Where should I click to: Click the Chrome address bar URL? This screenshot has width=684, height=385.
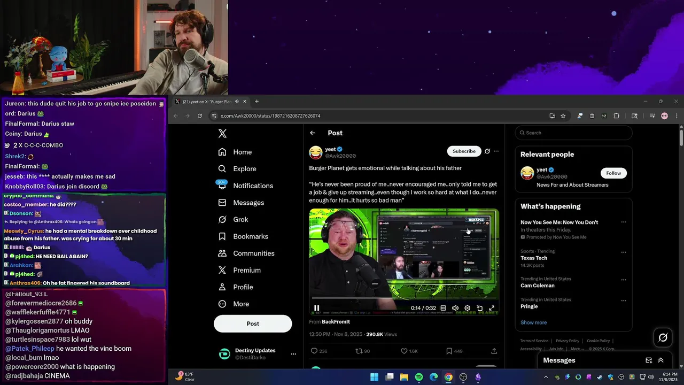pyautogui.click(x=270, y=115)
